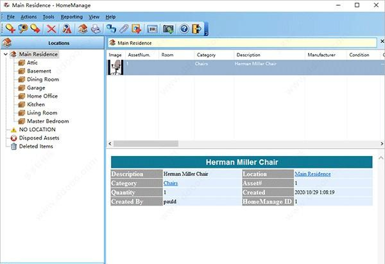Click the Herman Miller chair thumbnail
This screenshot has width=385, height=264.
pyautogui.click(x=116, y=67)
